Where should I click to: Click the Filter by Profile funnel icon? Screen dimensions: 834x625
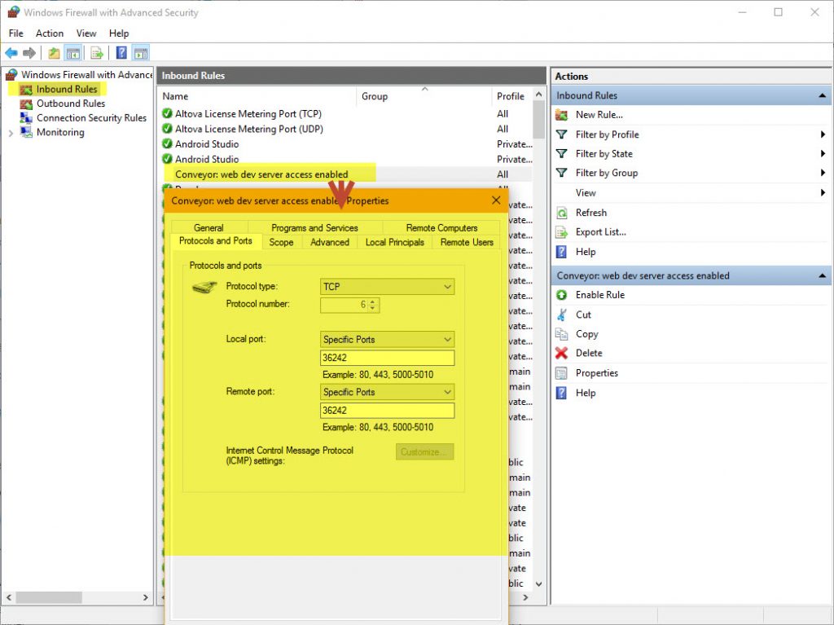pos(562,134)
